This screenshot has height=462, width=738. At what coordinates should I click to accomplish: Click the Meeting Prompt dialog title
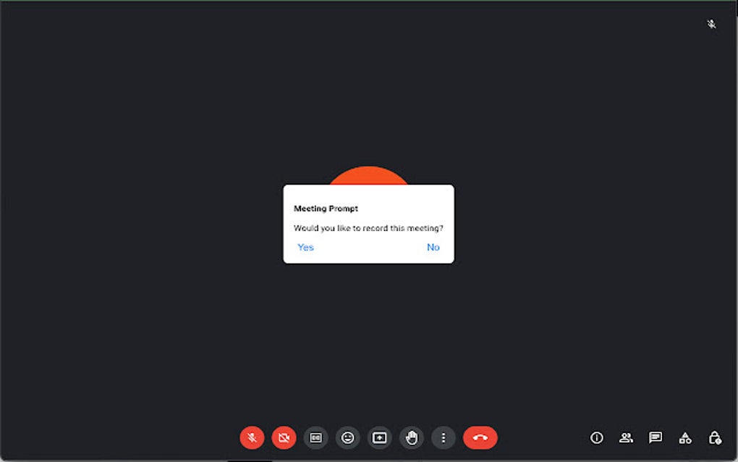325,208
